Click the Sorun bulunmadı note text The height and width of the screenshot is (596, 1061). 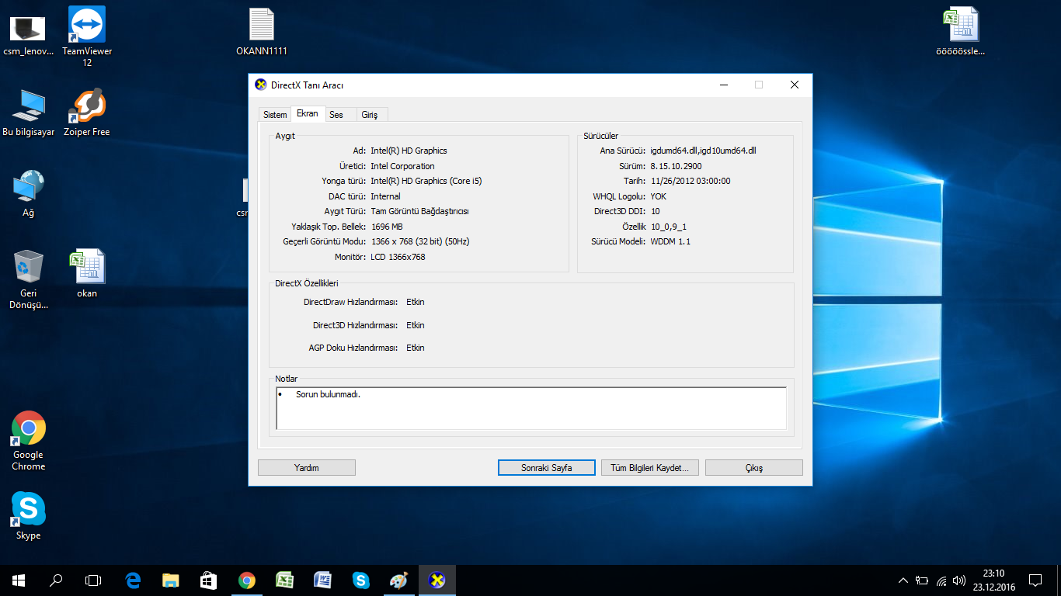[328, 394]
